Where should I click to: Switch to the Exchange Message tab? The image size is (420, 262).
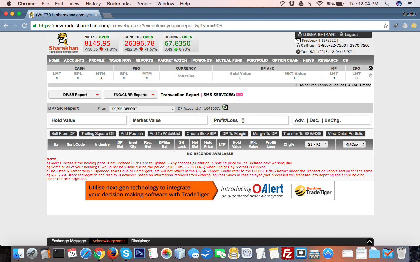pos(69,241)
